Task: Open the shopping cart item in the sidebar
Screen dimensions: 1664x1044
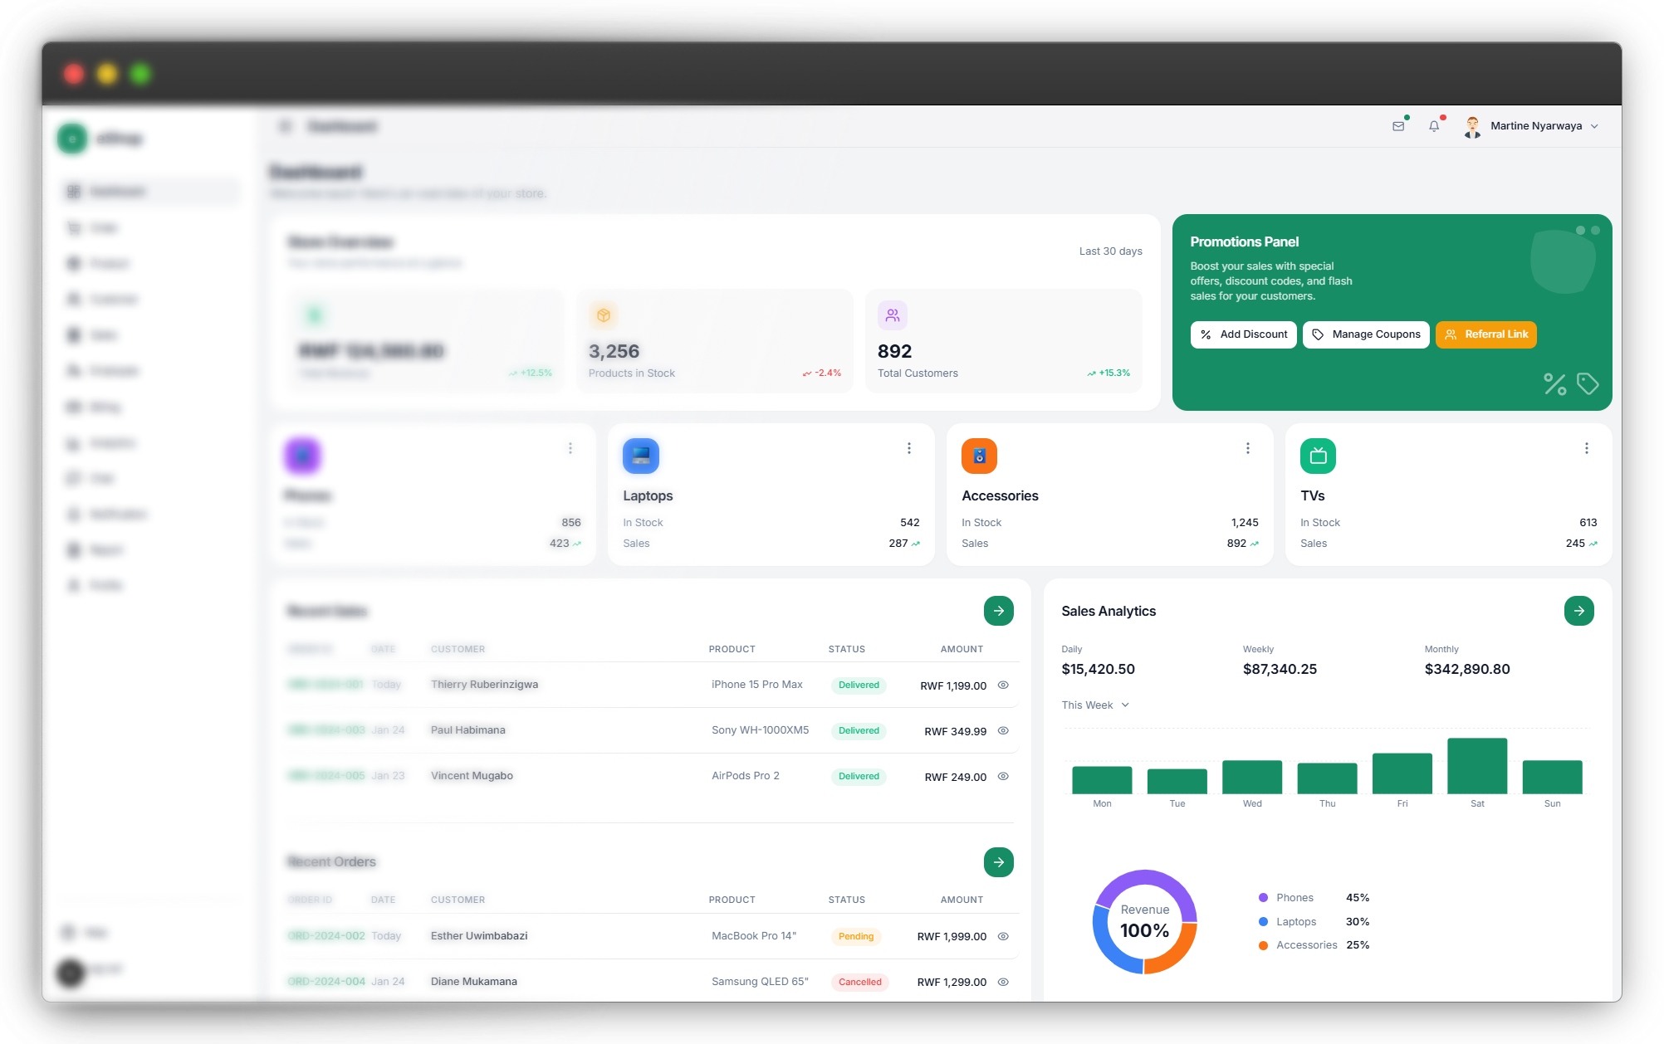Action: point(73,227)
